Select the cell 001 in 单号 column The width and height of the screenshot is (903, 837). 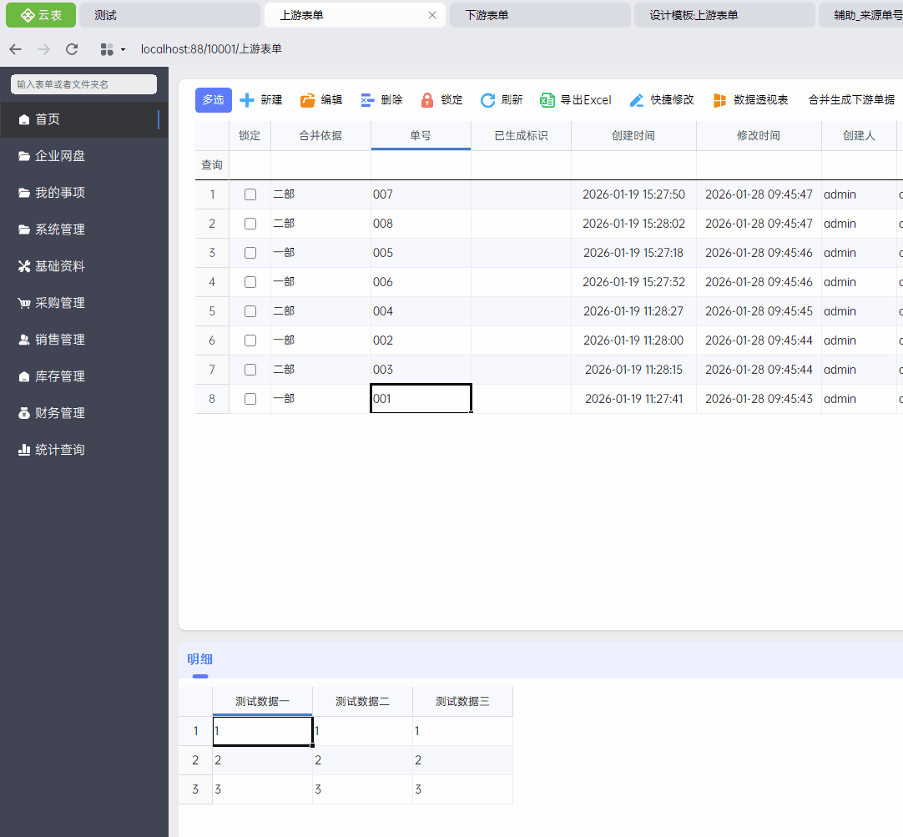(x=421, y=399)
